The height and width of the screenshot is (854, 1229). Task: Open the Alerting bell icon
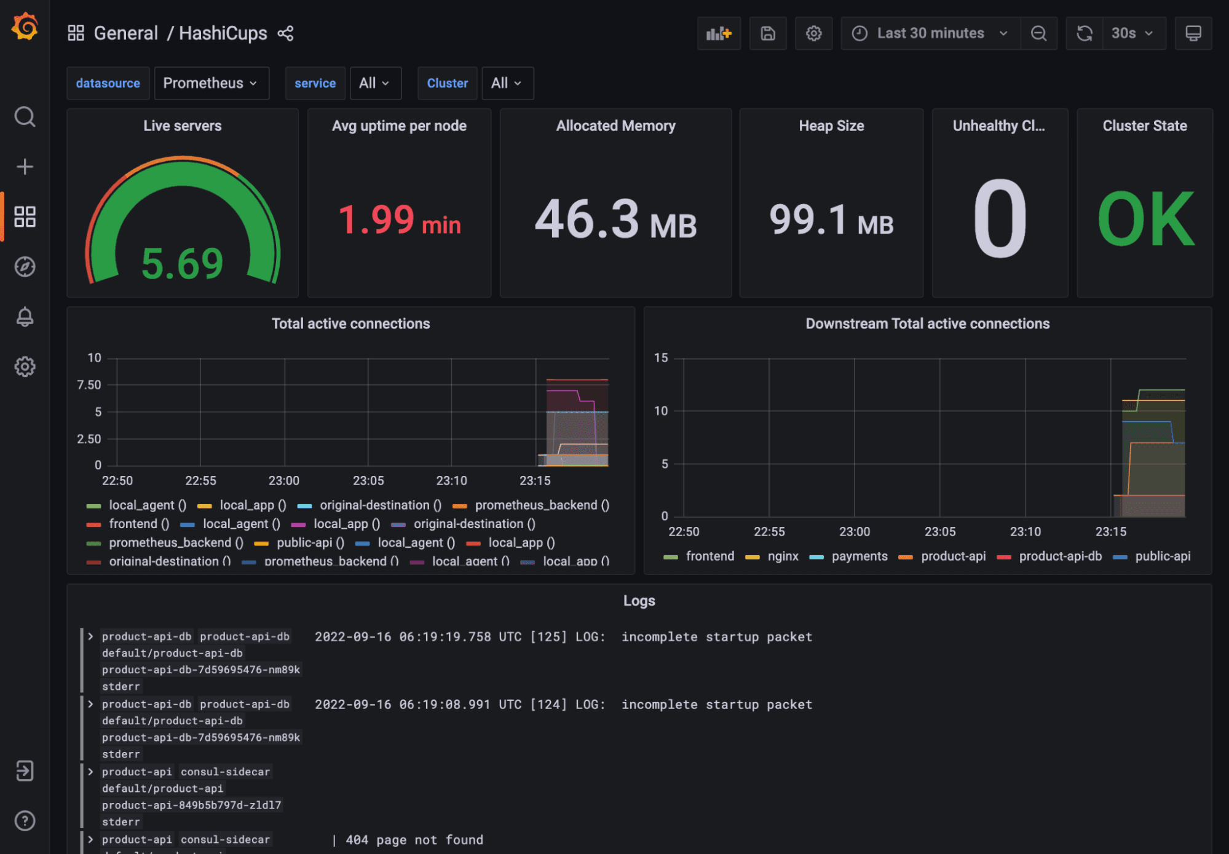click(x=25, y=316)
